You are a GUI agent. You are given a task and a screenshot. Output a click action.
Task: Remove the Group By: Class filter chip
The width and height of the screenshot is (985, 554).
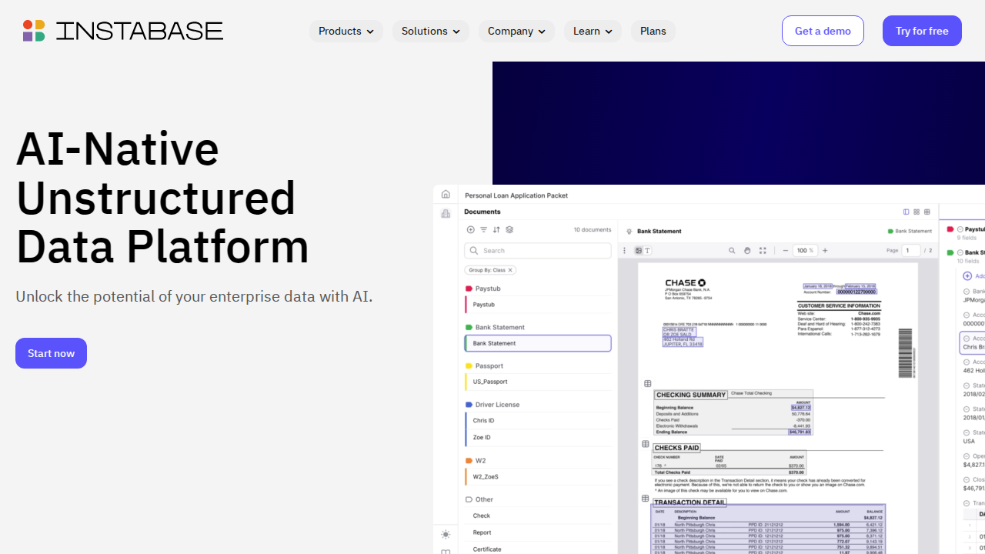[509, 270]
